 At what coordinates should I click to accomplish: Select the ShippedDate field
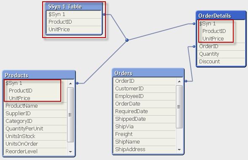(x=145, y=119)
